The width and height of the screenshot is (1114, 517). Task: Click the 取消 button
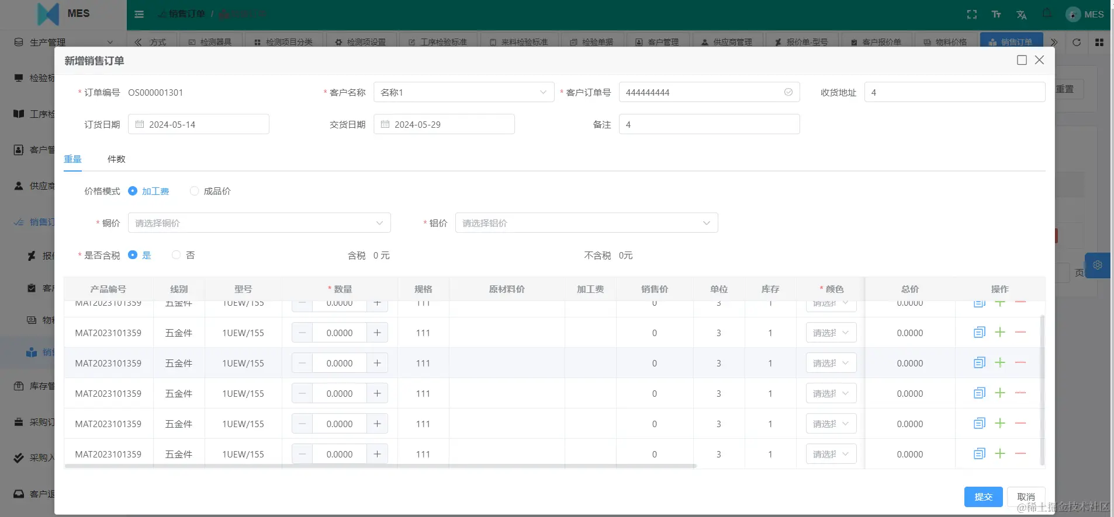coord(1026,497)
